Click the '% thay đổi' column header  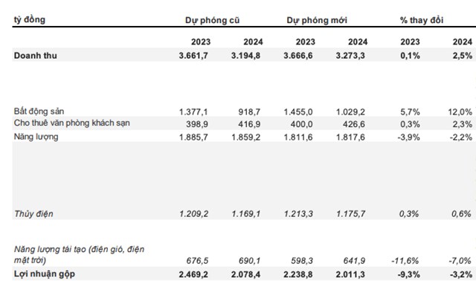pyautogui.click(x=422, y=20)
